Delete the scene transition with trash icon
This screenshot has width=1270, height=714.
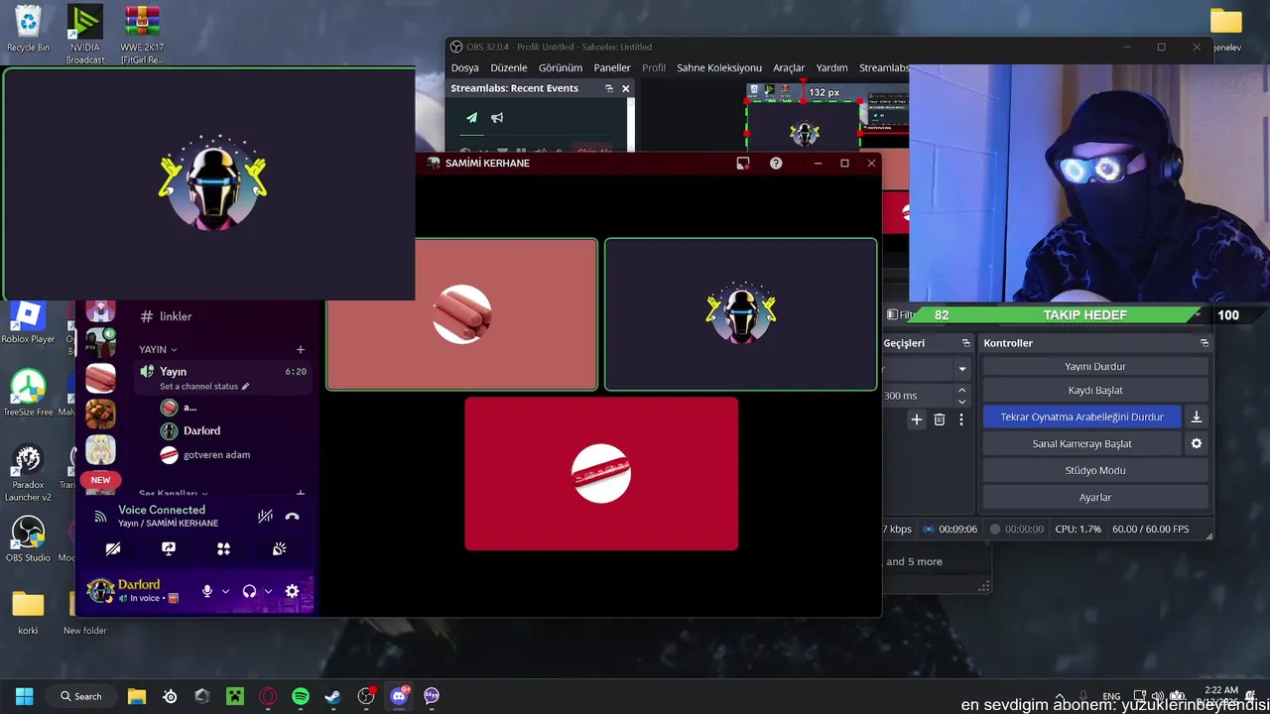point(940,419)
